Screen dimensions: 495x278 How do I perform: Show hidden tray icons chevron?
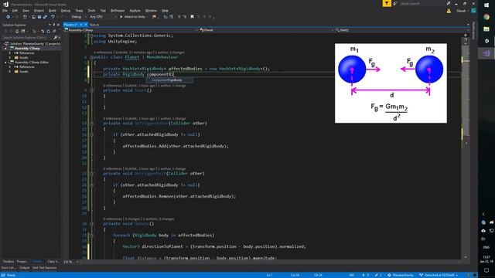coord(483,214)
